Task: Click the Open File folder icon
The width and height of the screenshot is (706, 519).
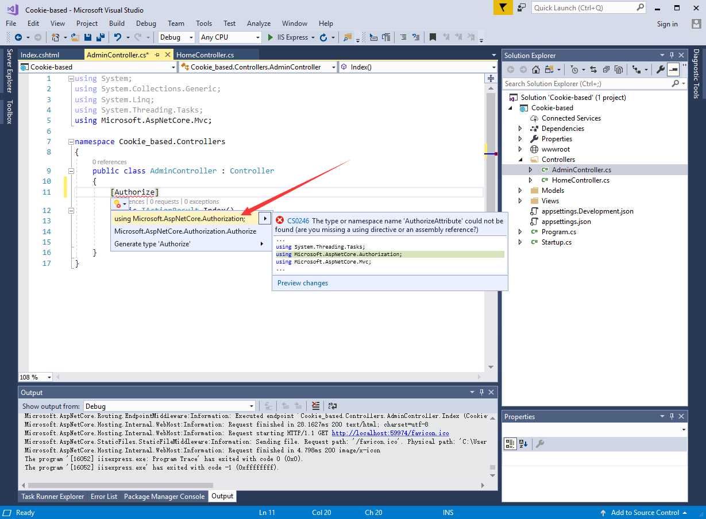Action: click(x=75, y=37)
